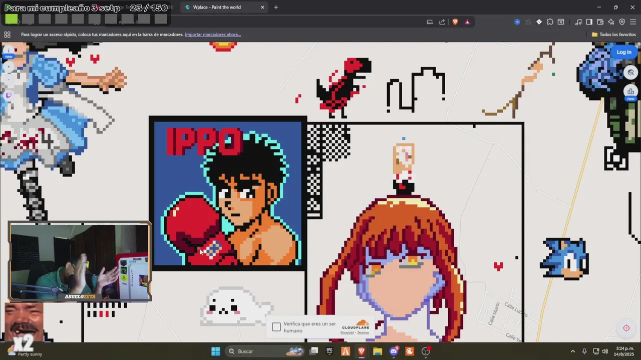Open Cloudflare Privacidad link
Image resolution: width=641 pixels, height=360 pixels.
click(x=347, y=332)
